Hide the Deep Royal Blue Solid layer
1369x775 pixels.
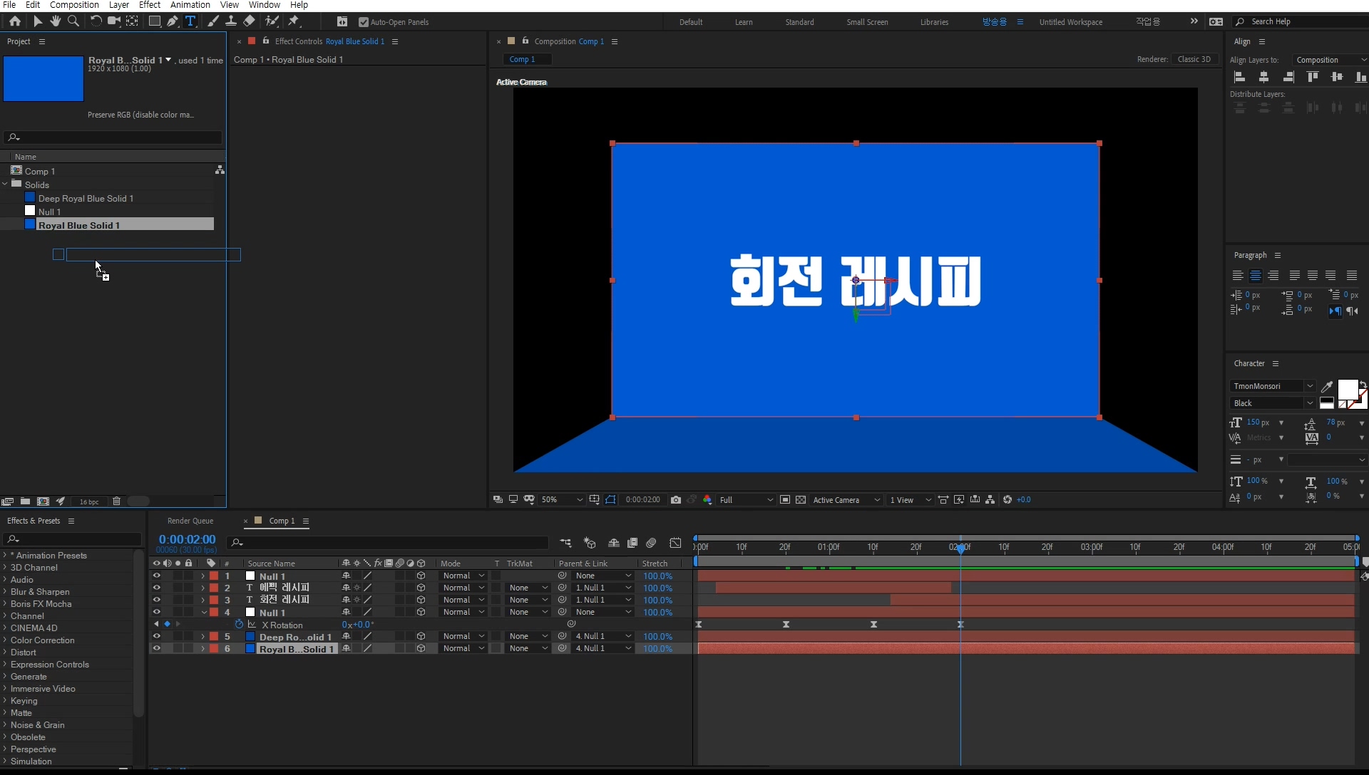coord(156,636)
